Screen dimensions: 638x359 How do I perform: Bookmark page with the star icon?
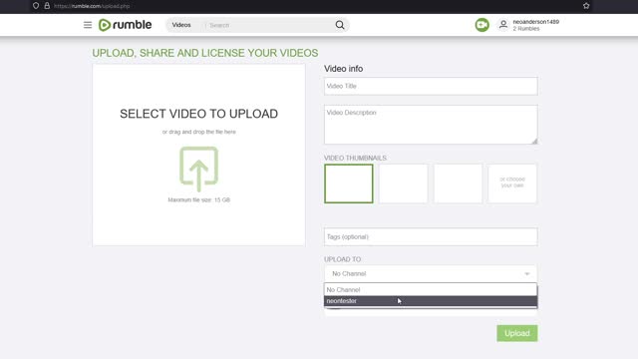point(586,6)
